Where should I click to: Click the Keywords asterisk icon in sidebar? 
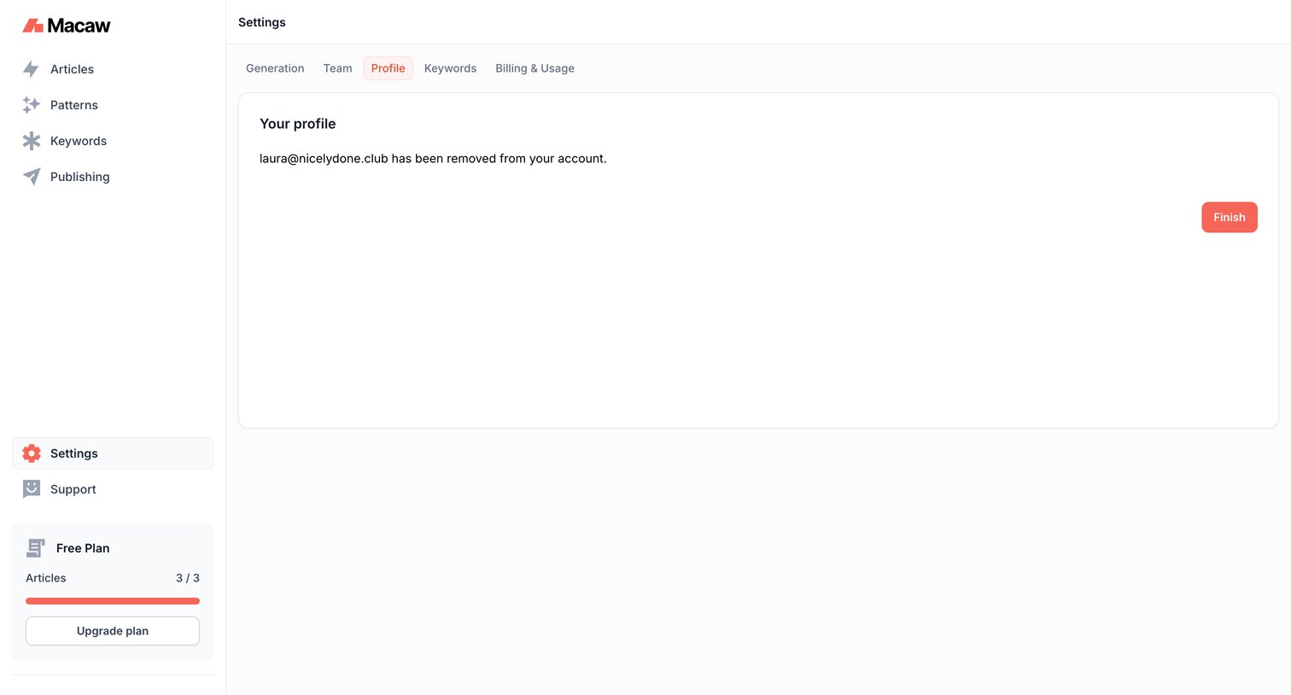coord(32,141)
